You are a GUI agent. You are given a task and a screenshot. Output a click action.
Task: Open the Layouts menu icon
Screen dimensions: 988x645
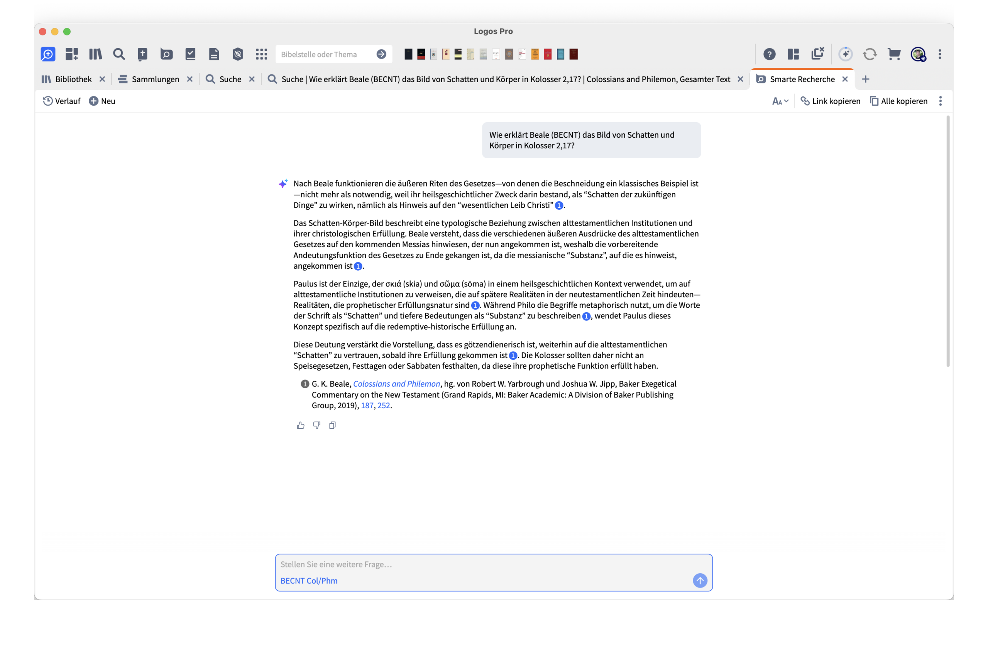click(793, 54)
